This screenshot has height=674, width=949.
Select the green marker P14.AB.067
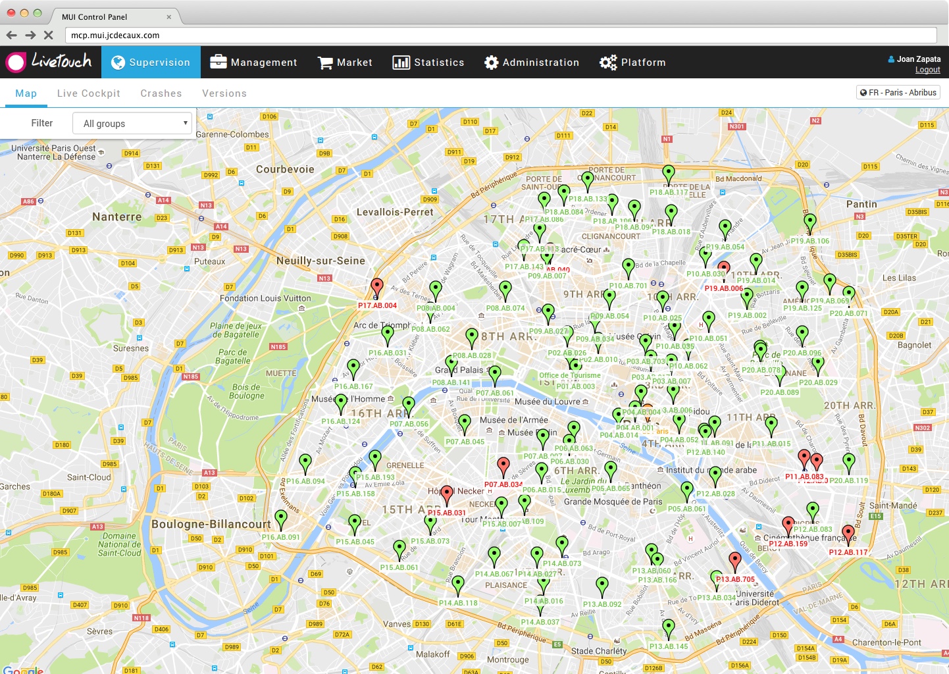(x=494, y=557)
